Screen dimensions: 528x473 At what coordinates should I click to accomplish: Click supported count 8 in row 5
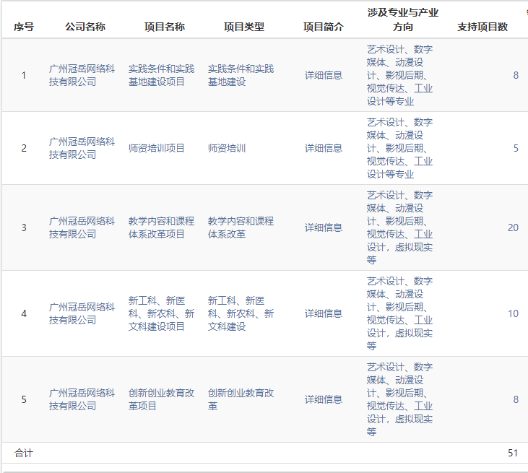coord(516,399)
